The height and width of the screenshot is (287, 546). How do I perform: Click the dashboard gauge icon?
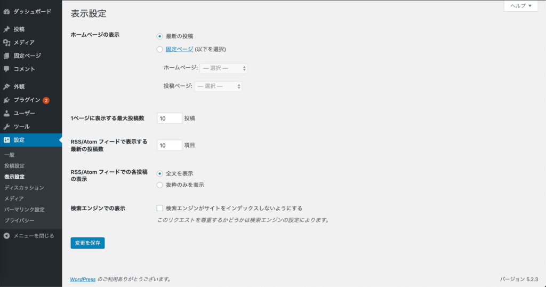(x=6, y=12)
